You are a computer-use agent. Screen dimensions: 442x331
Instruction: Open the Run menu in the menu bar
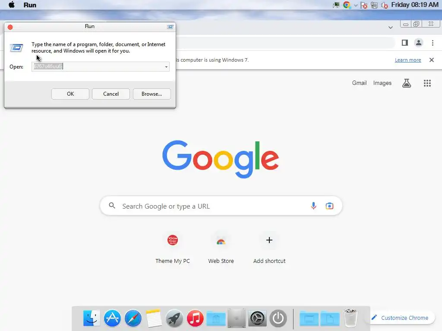coord(30,5)
